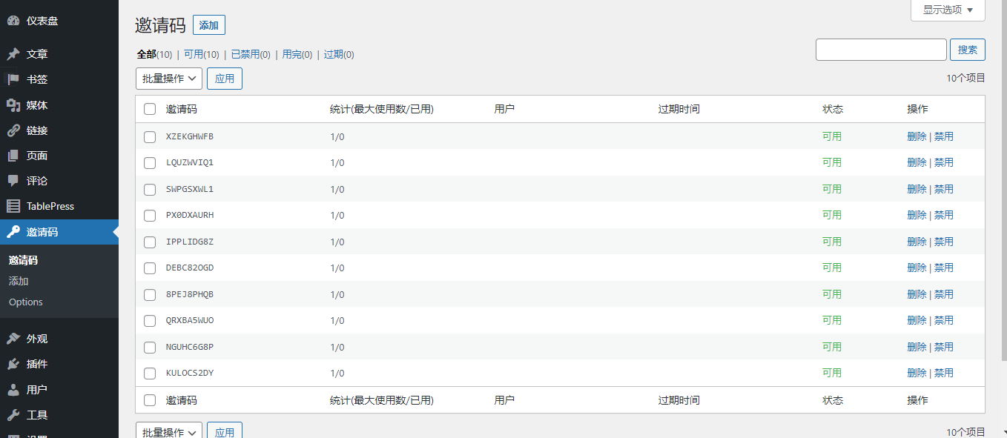Image resolution: width=1007 pixels, height=438 pixels.
Task: Click the chain link icon for 链接
Action: pyautogui.click(x=13, y=130)
